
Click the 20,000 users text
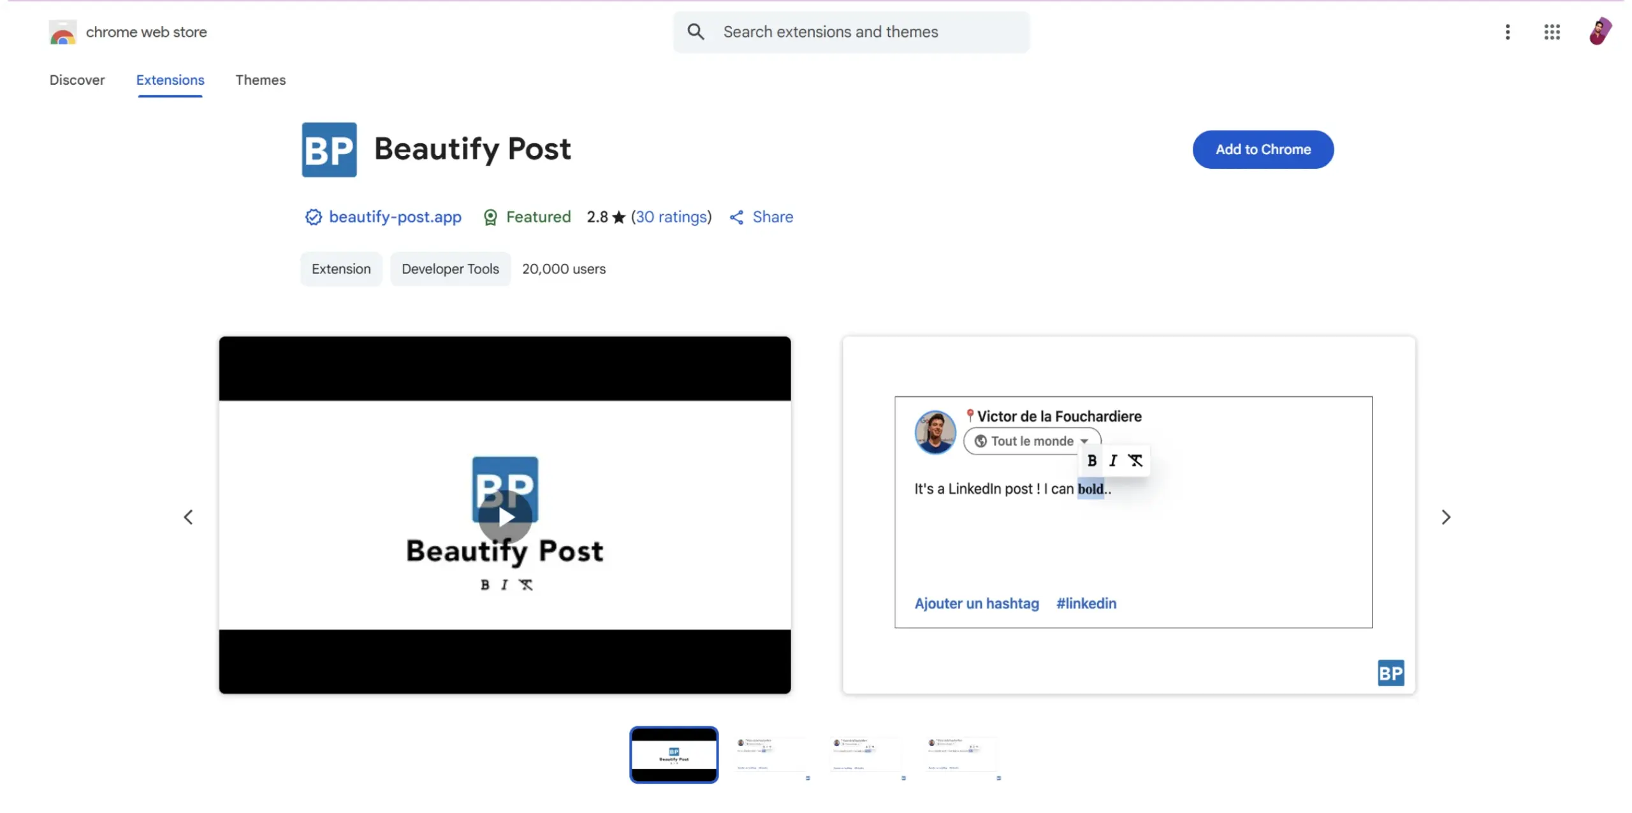(x=564, y=269)
